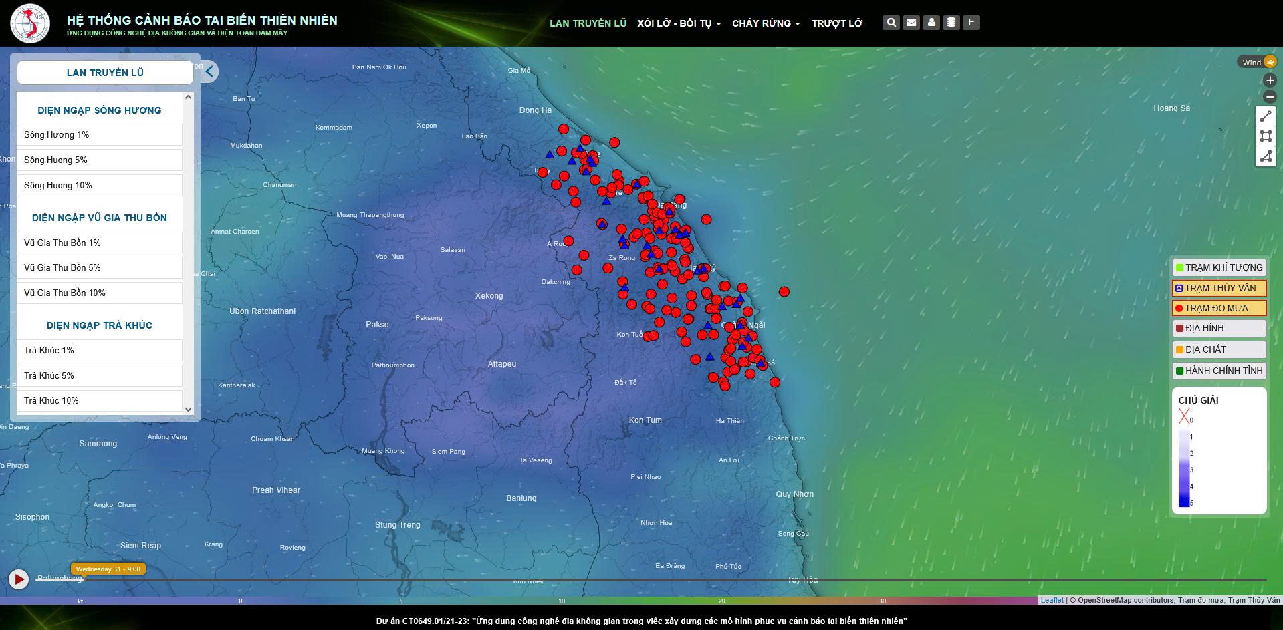Toggle the TRẠM ĐO MƯA layer

pyautogui.click(x=1218, y=308)
